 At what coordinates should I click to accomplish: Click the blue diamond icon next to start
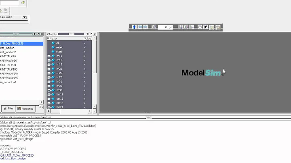tap(53, 52)
